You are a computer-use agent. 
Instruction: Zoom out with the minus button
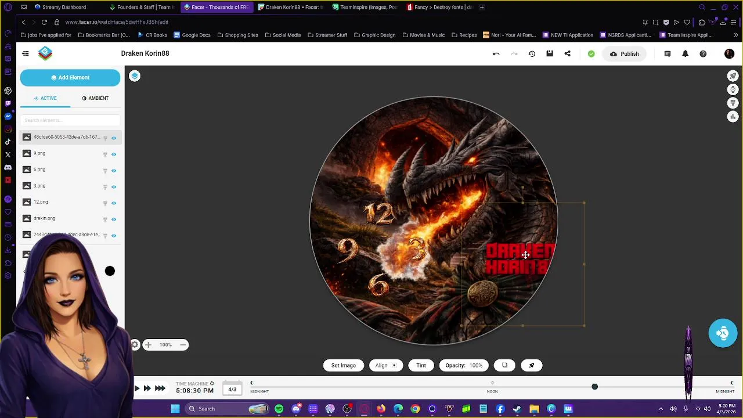click(x=183, y=345)
